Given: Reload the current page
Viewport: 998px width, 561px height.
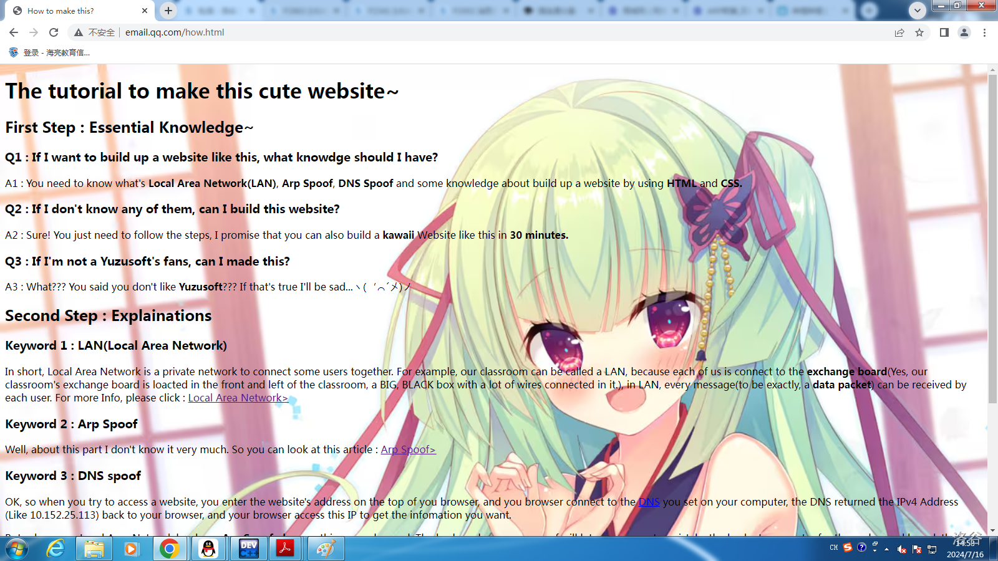Looking at the screenshot, I should [x=54, y=32].
